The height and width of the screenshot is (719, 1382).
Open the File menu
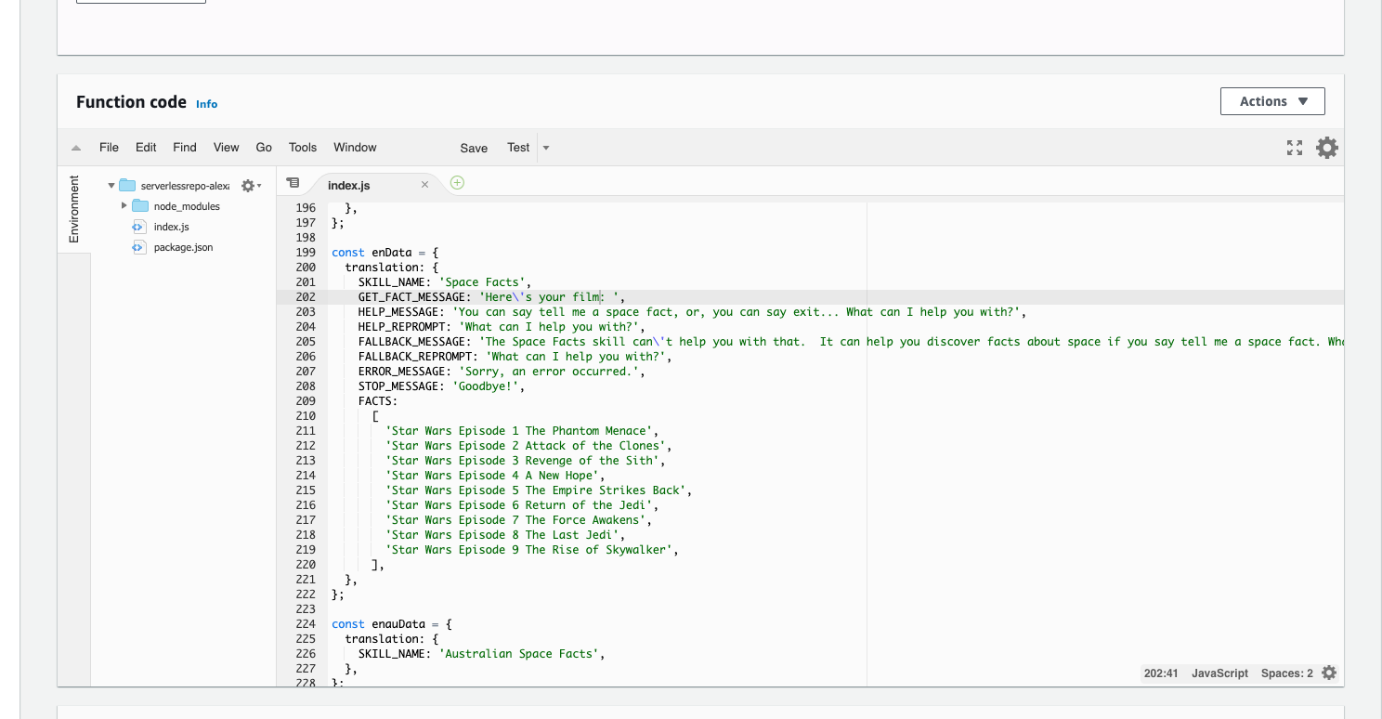(x=109, y=147)
